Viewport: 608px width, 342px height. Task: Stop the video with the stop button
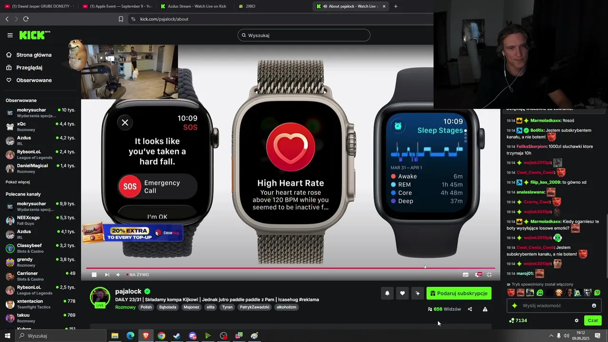click(x=94, y=275)
